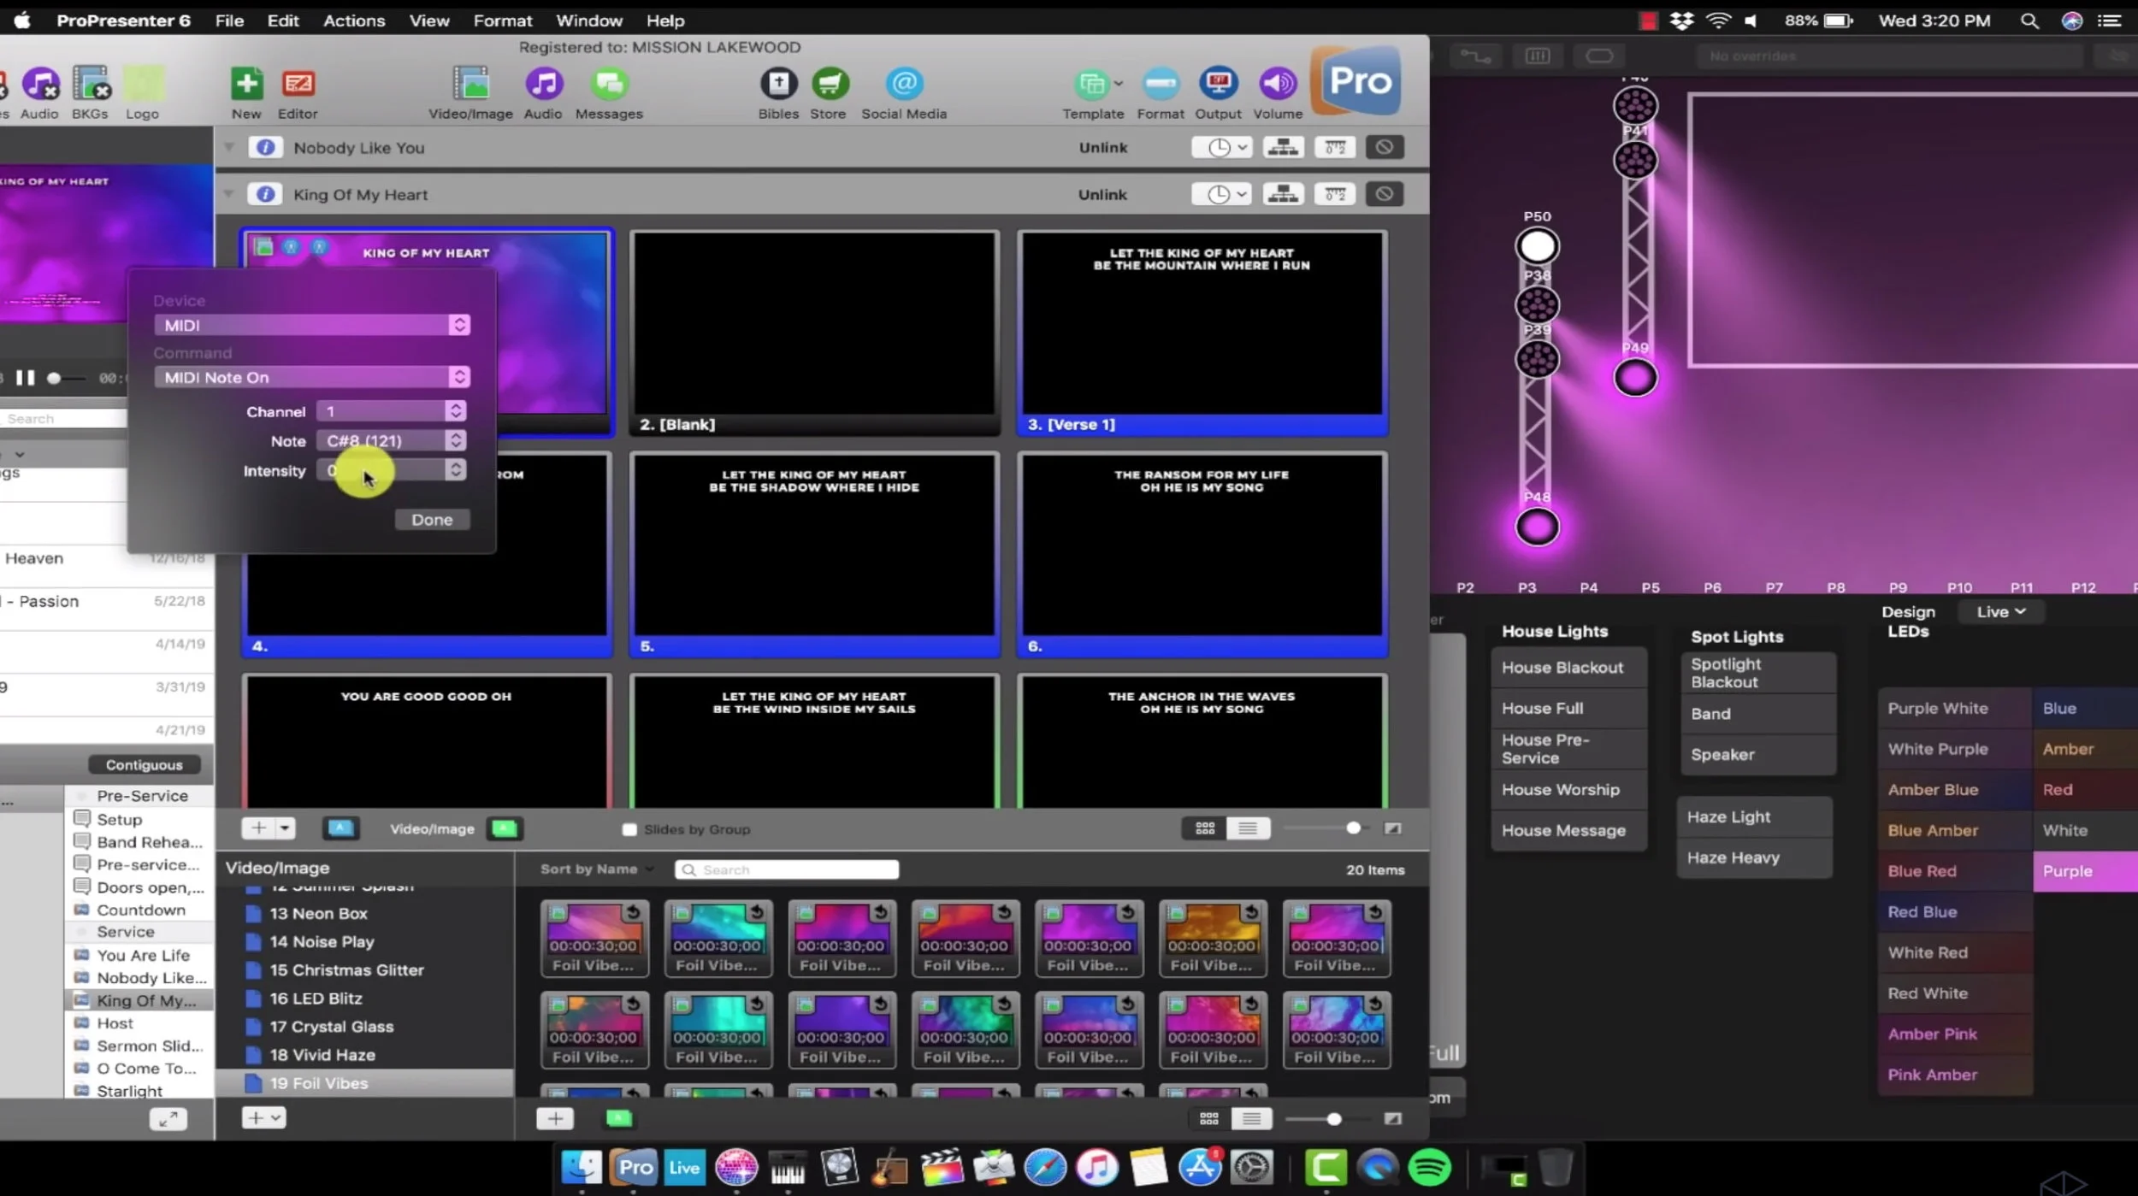2138x1196 pixels.
Task: Open the Format menu
Action: coord(503,21)
